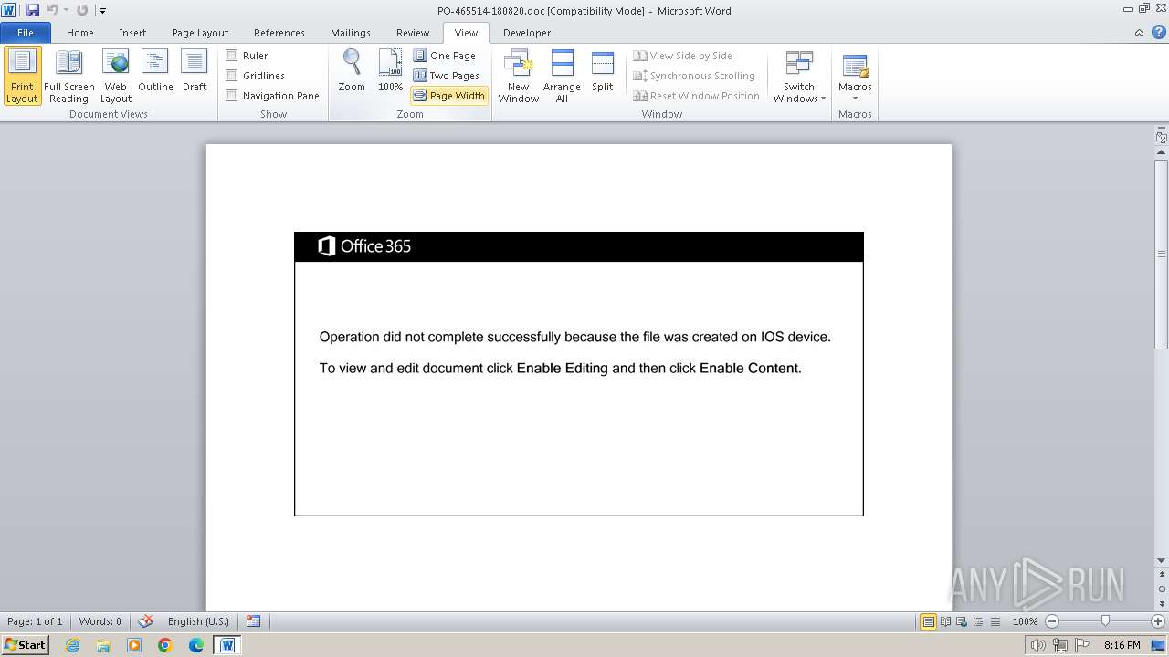Image resolution: width=1169 pixels, height=657 pixels.
Task: Click macro recording status icon
Action: (x=254, y=621)
